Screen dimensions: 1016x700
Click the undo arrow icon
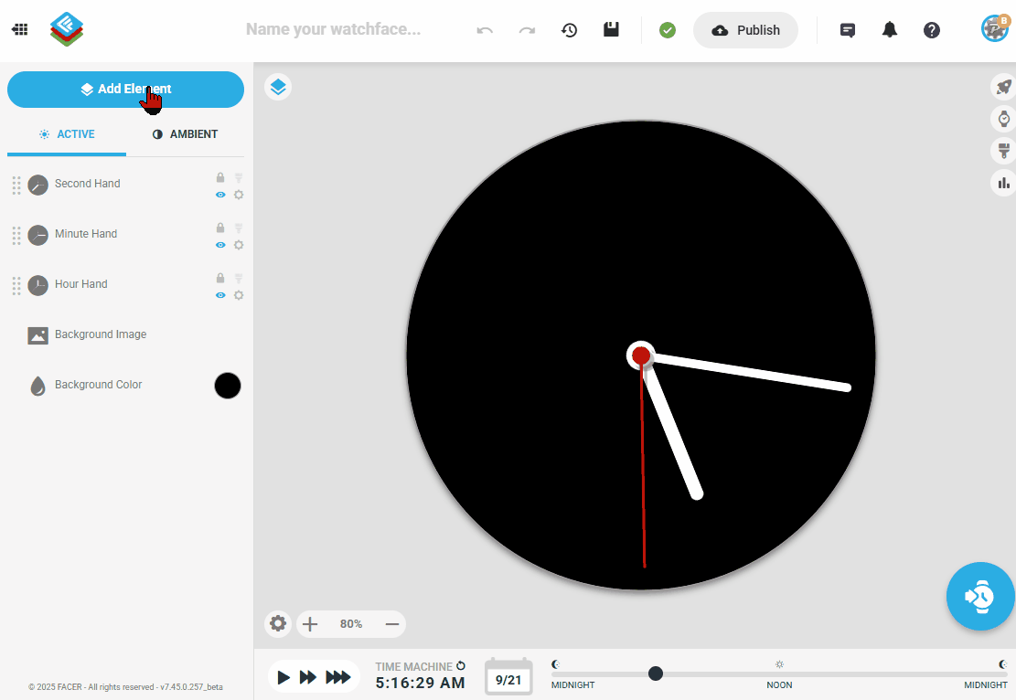coord(485,30)
